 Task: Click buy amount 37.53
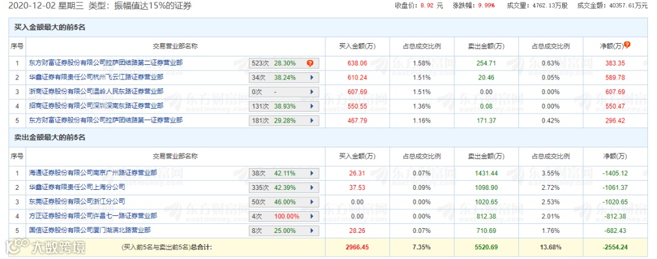[358, 187]
